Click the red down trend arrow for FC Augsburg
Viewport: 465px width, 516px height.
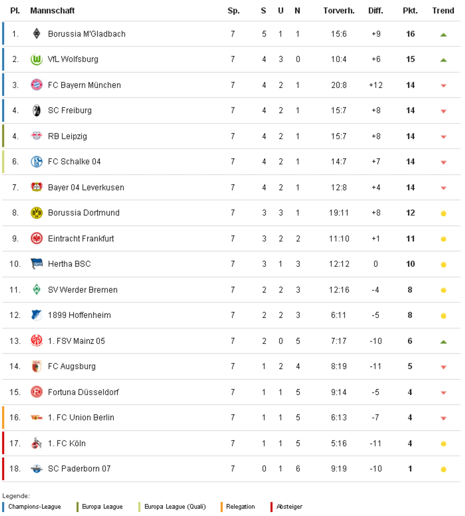tap(443, 367)
